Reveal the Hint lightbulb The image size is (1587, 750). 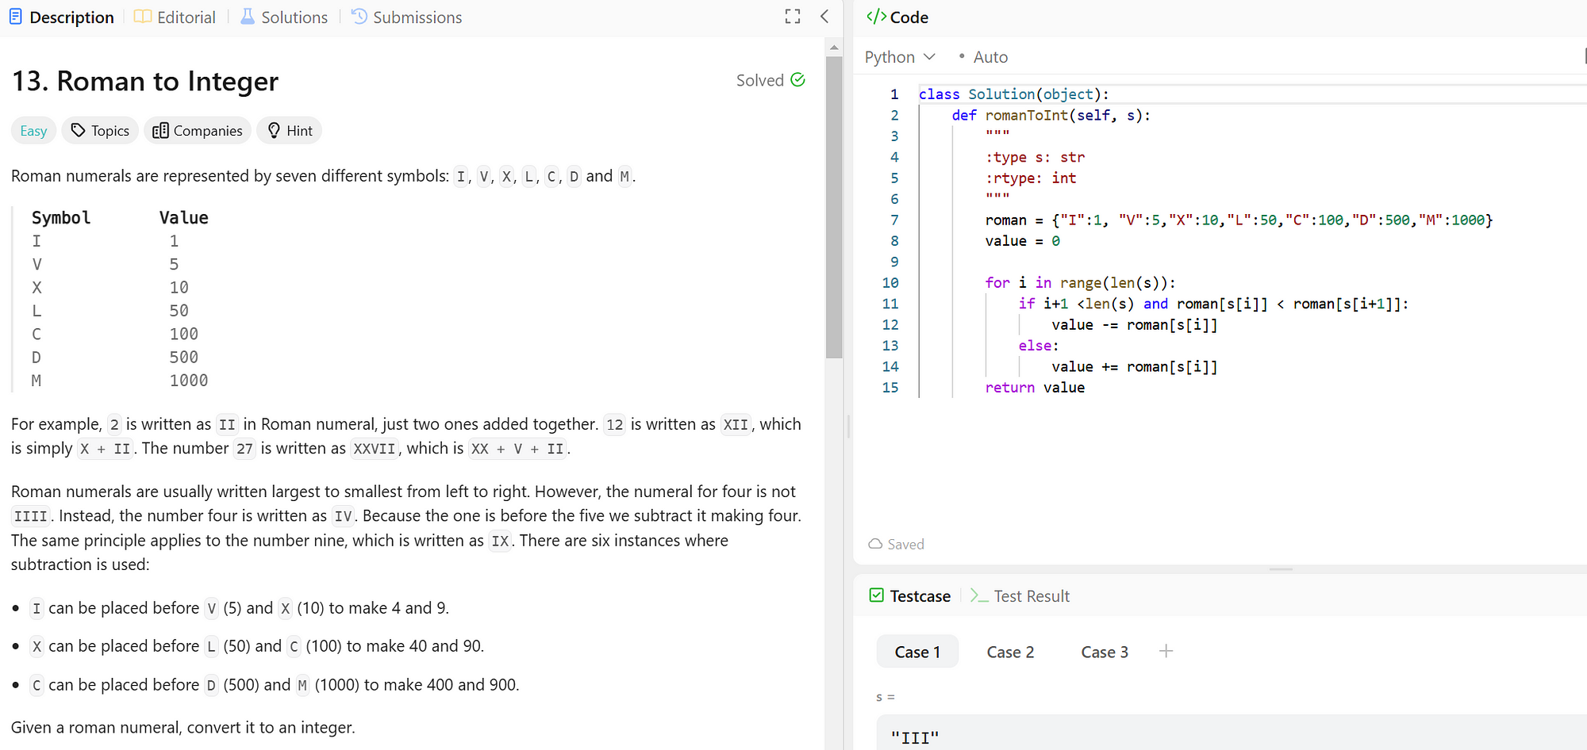pos(290,131)
